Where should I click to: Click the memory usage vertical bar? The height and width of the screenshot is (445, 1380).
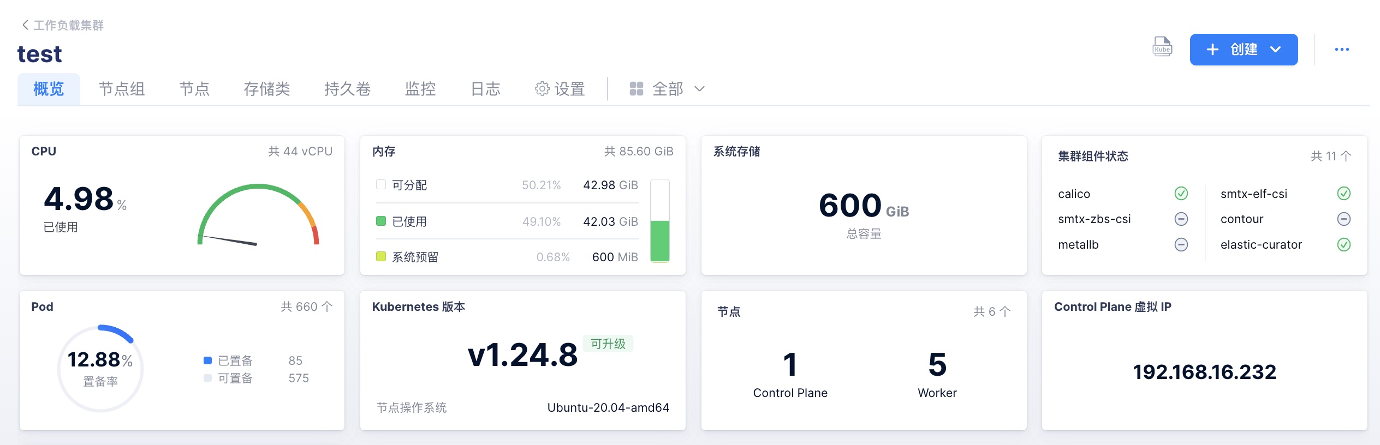tap(660, 220)
